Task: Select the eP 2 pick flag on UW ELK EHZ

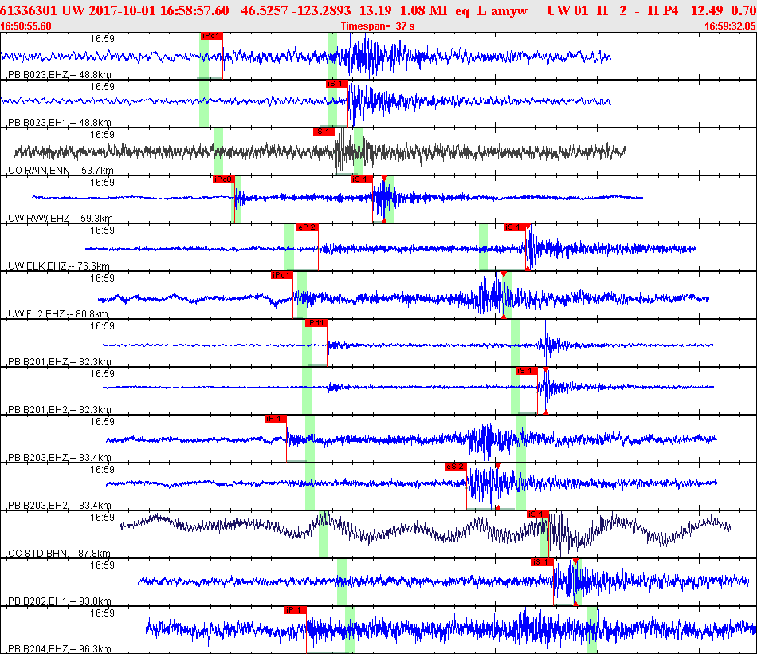Action: [307, 227]
